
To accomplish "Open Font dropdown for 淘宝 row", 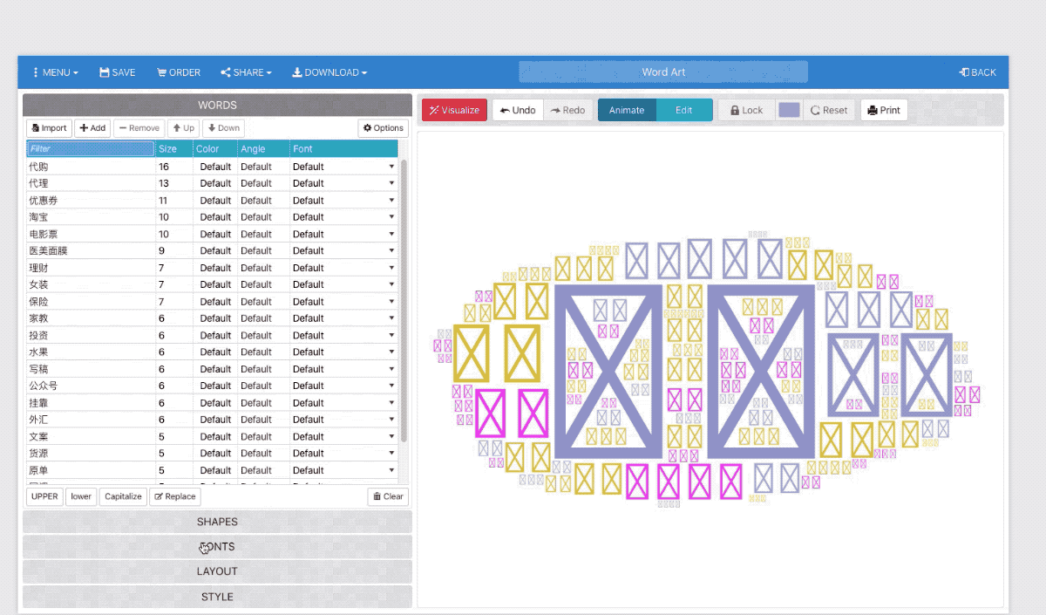I will [x=343, y=217].
